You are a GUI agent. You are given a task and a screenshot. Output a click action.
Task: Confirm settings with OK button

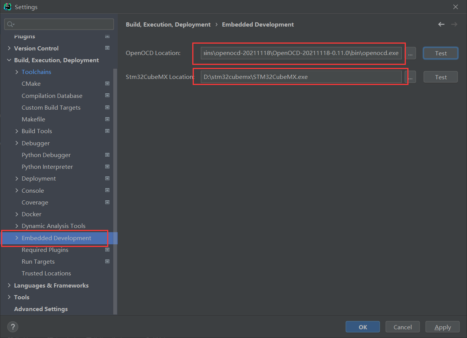363,327
